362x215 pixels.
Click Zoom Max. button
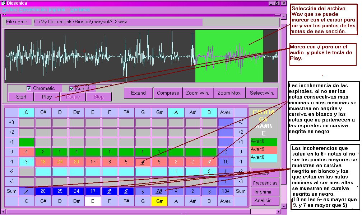[229, 93]
